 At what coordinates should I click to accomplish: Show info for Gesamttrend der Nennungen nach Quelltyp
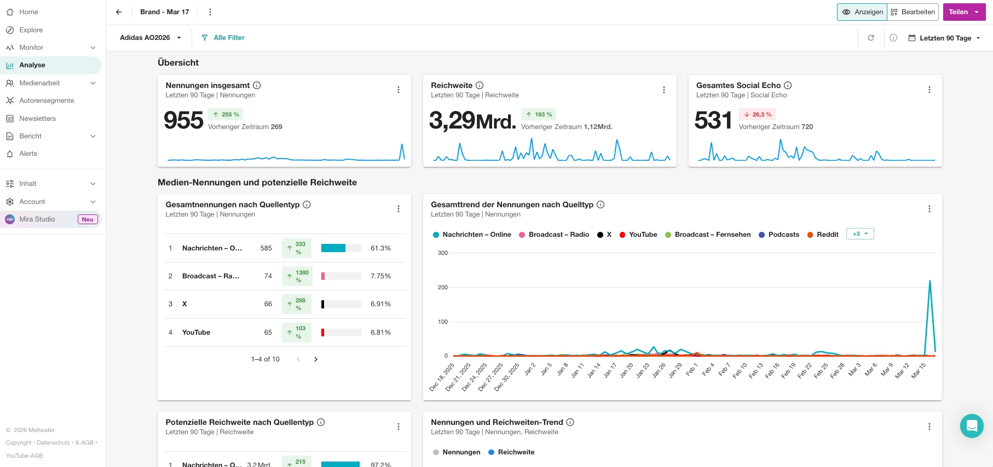pos(601,205)
